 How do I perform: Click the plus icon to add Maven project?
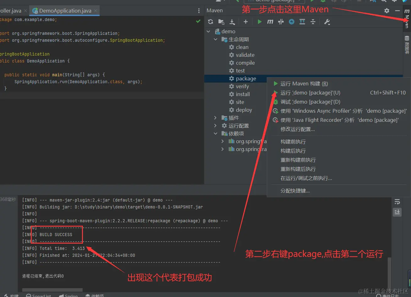pos(245,22)
